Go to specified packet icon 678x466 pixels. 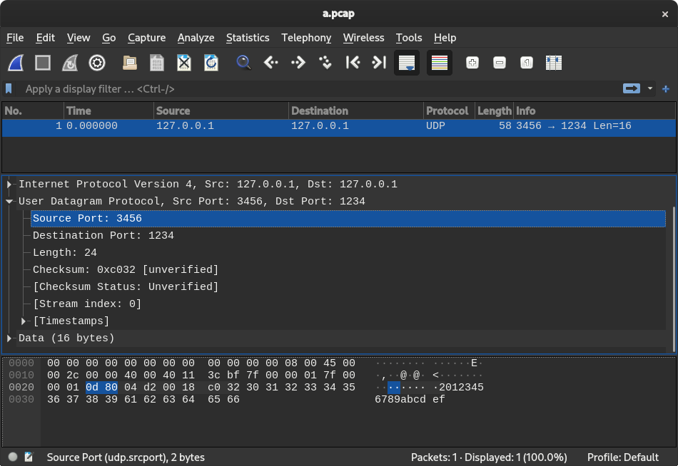tap(325, 63)
